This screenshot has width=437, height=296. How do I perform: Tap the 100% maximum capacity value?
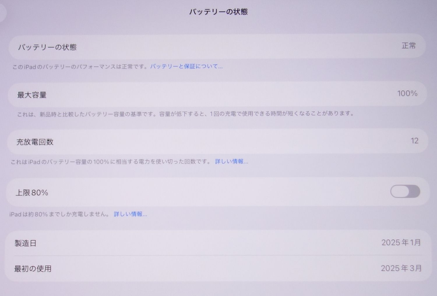407,93
